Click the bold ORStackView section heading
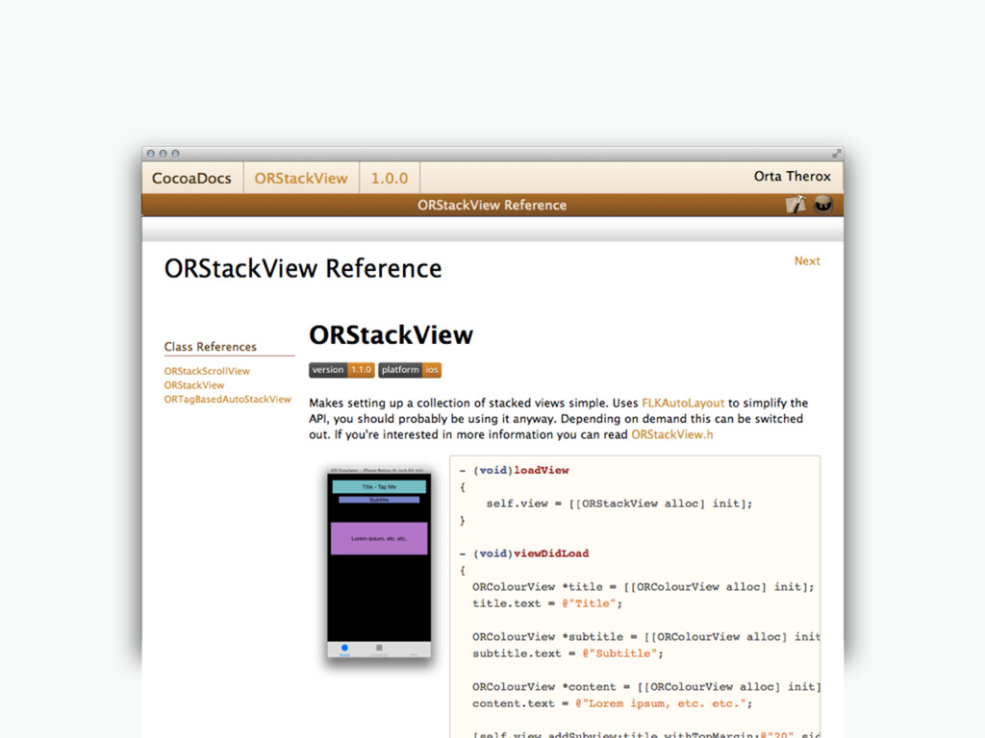 (391, 335)
